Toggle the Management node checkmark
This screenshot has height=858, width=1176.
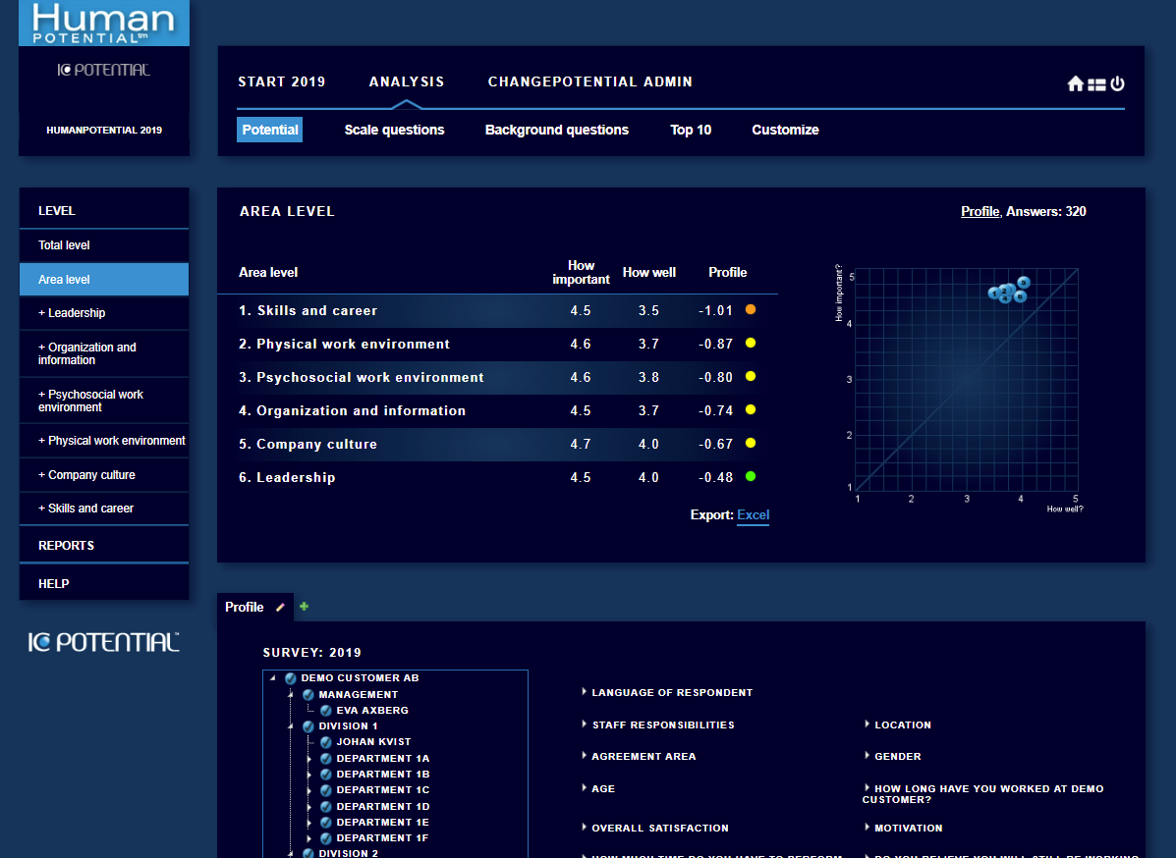(x=308, y=694)
